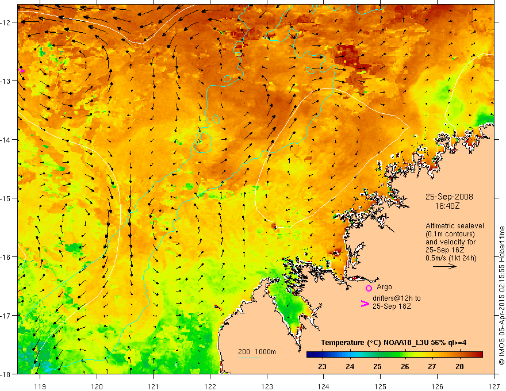This screenshot has width=506, height=391.
Task: Click the '25-Sep 18Z' drifter legend text
Action: (392, 306)
